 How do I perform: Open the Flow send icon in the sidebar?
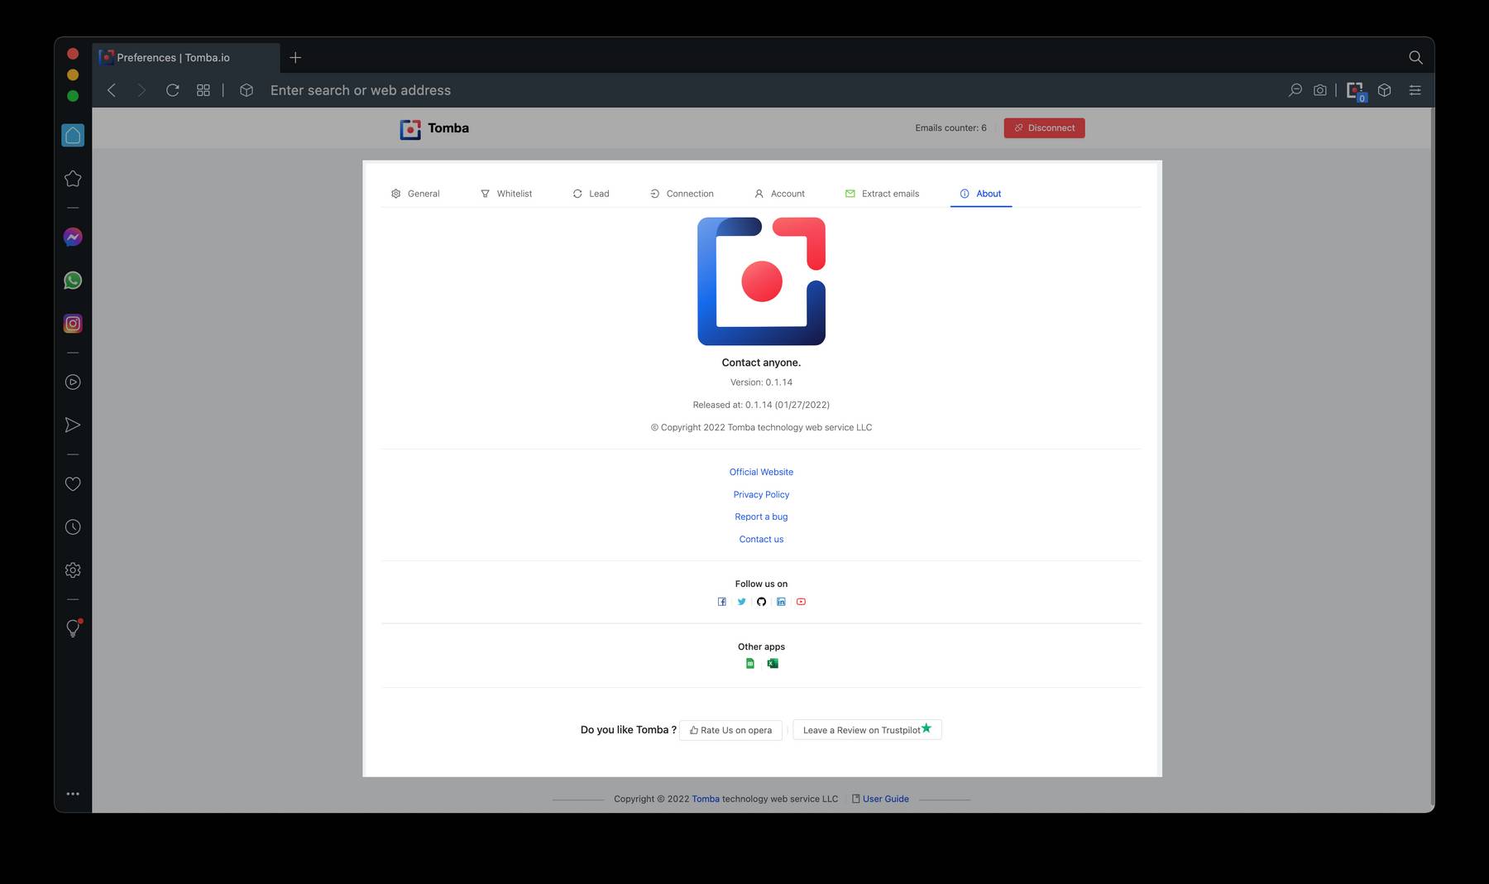pos(73,425)
